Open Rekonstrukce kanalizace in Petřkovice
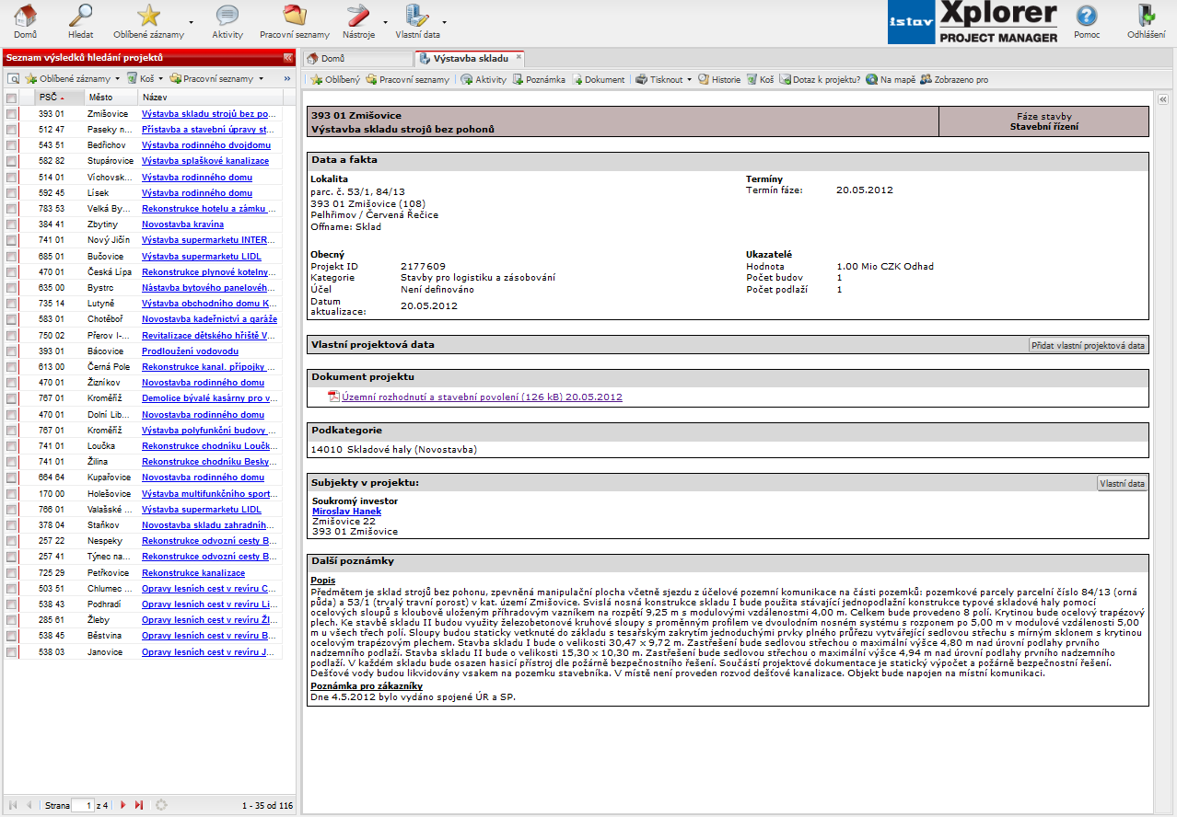This screenshot has width=1177, height=817. pos(192,573)
